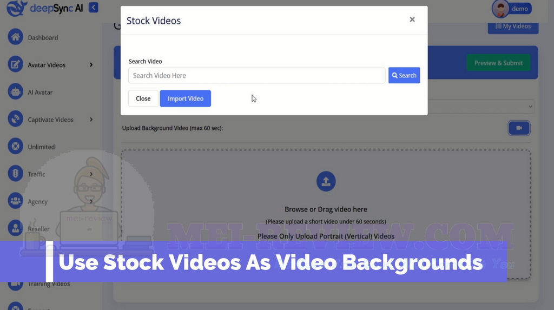Click the Avatar Videos edit icon
The image size is (554, 310).
pyautogui.click(x=15, y=65)
